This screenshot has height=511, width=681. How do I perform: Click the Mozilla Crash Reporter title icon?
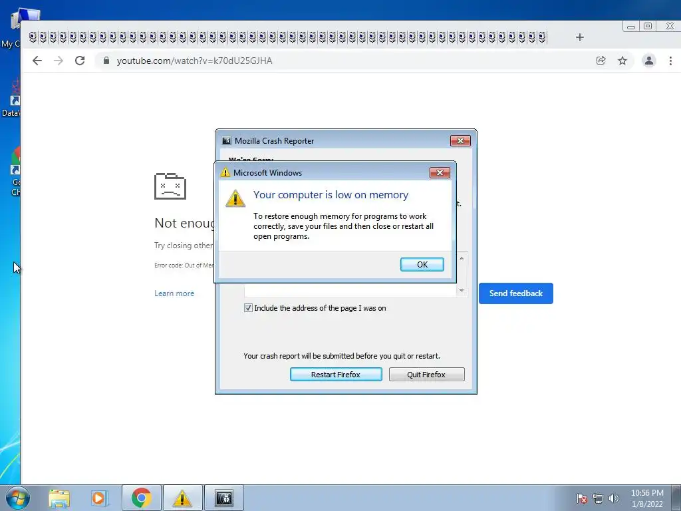coord(227,141)
